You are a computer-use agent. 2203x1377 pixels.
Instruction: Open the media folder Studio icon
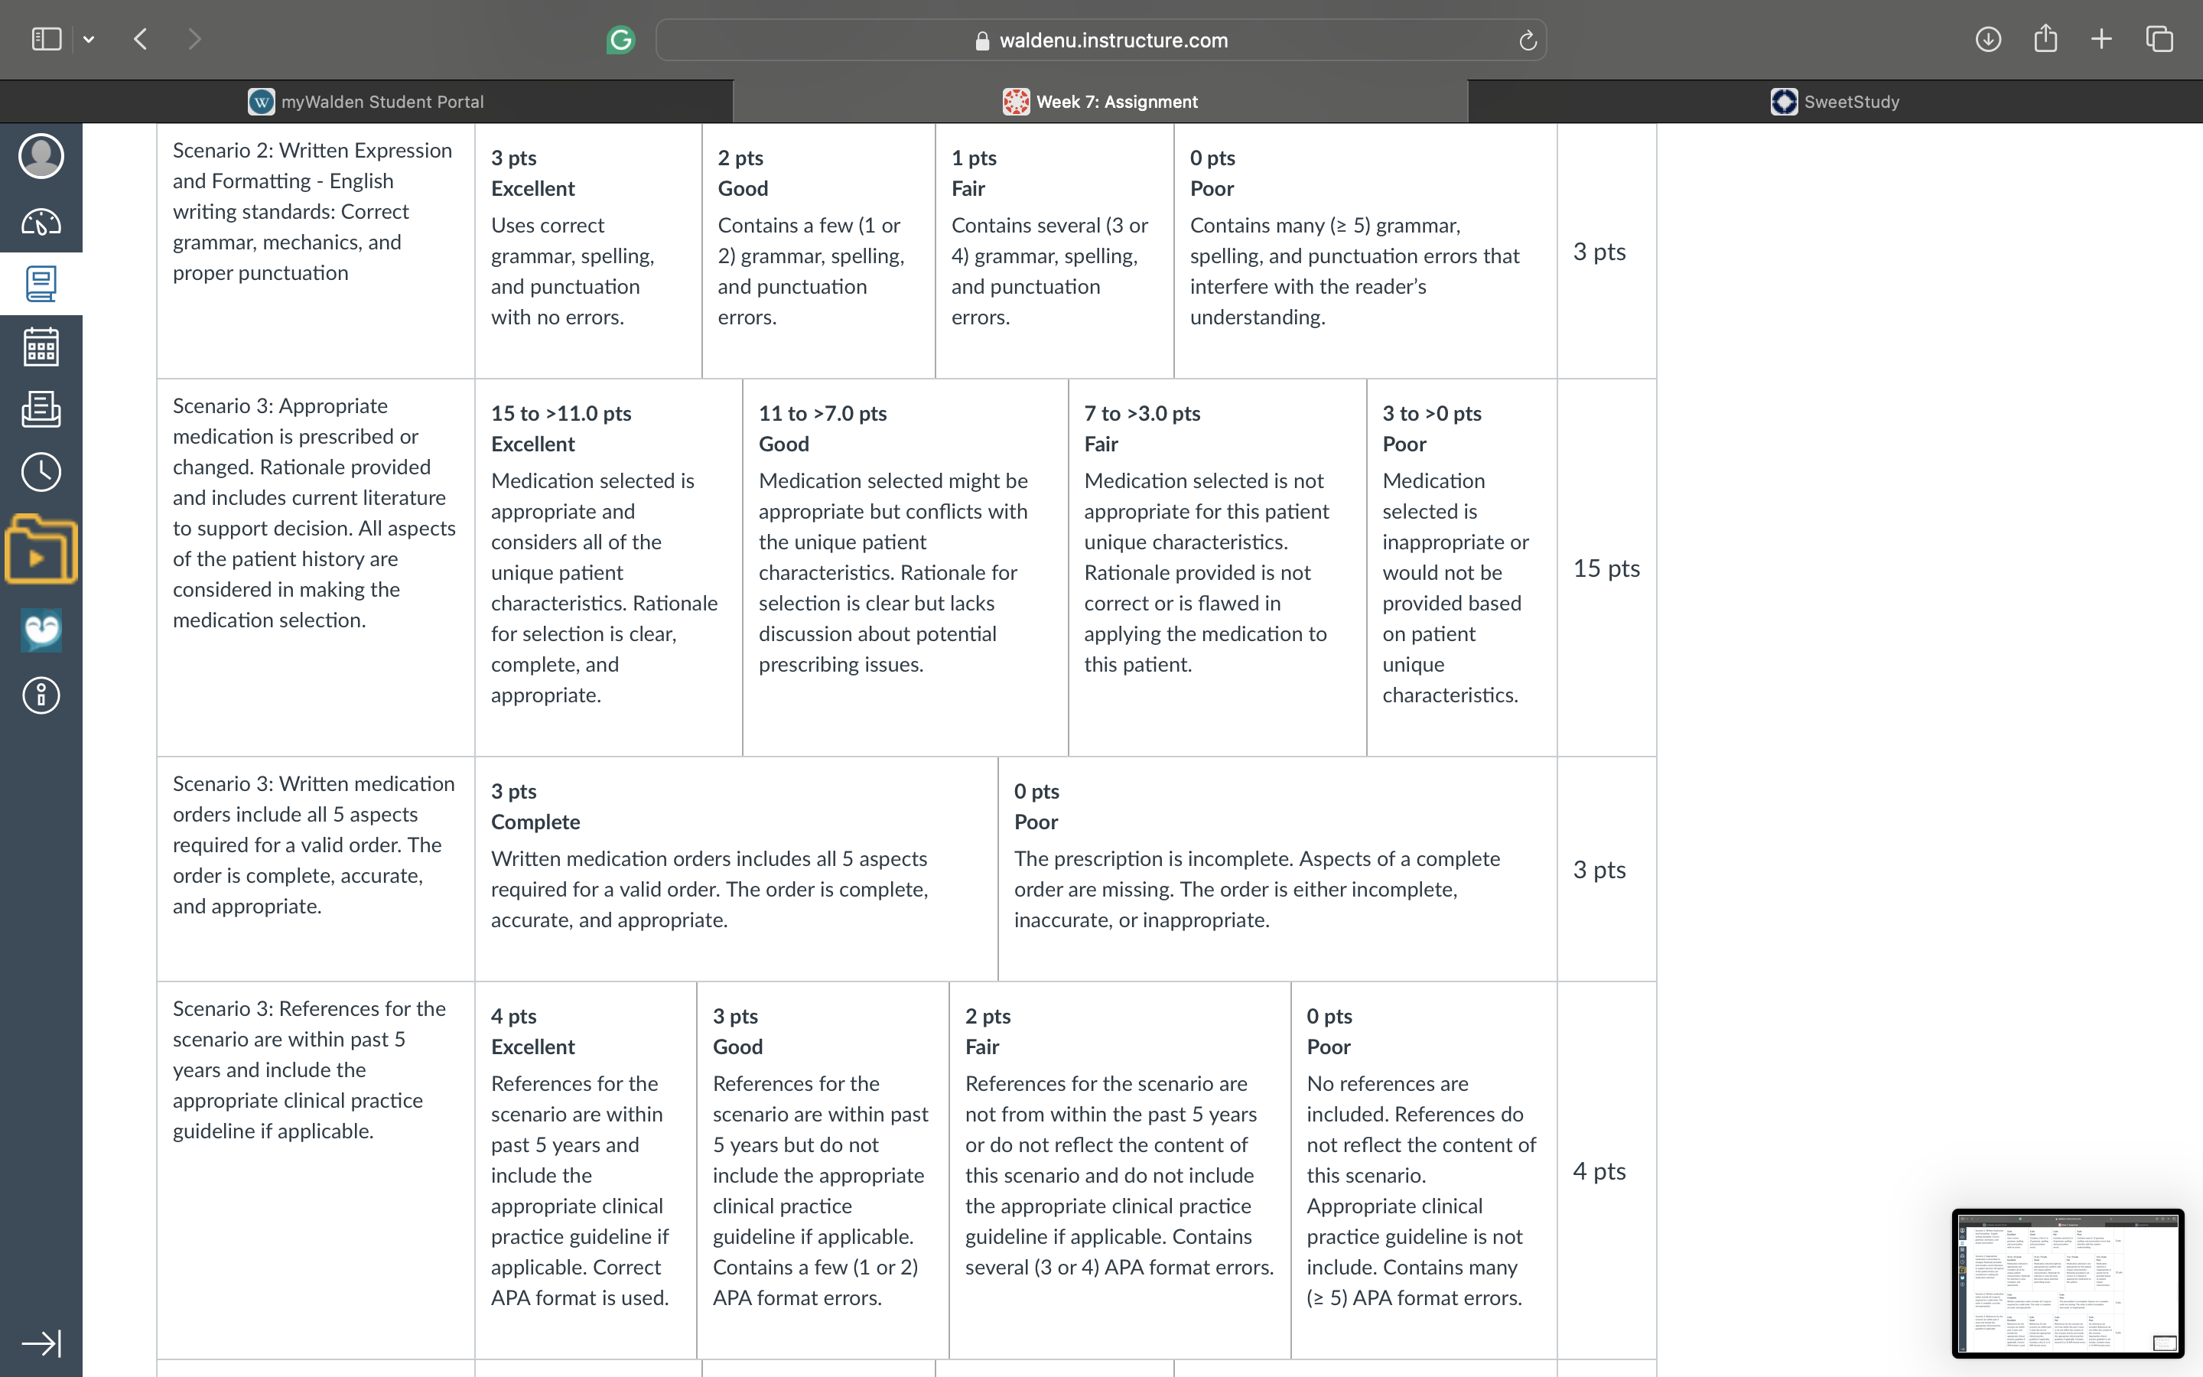click(x=41, y=549)
